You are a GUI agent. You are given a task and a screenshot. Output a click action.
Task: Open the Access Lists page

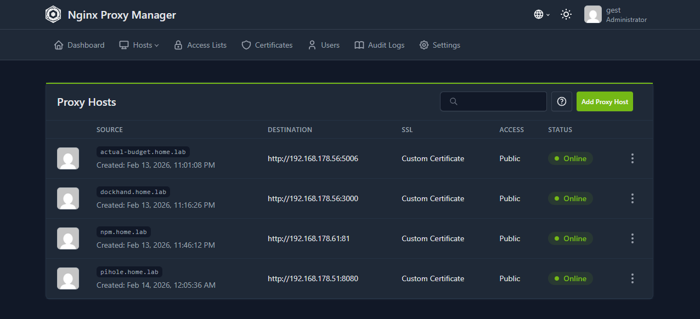(x=200, y=45)
